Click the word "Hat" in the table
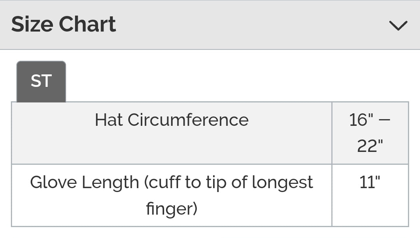The width and height of the screenshot is (420, 238). (x=108, y=120)
